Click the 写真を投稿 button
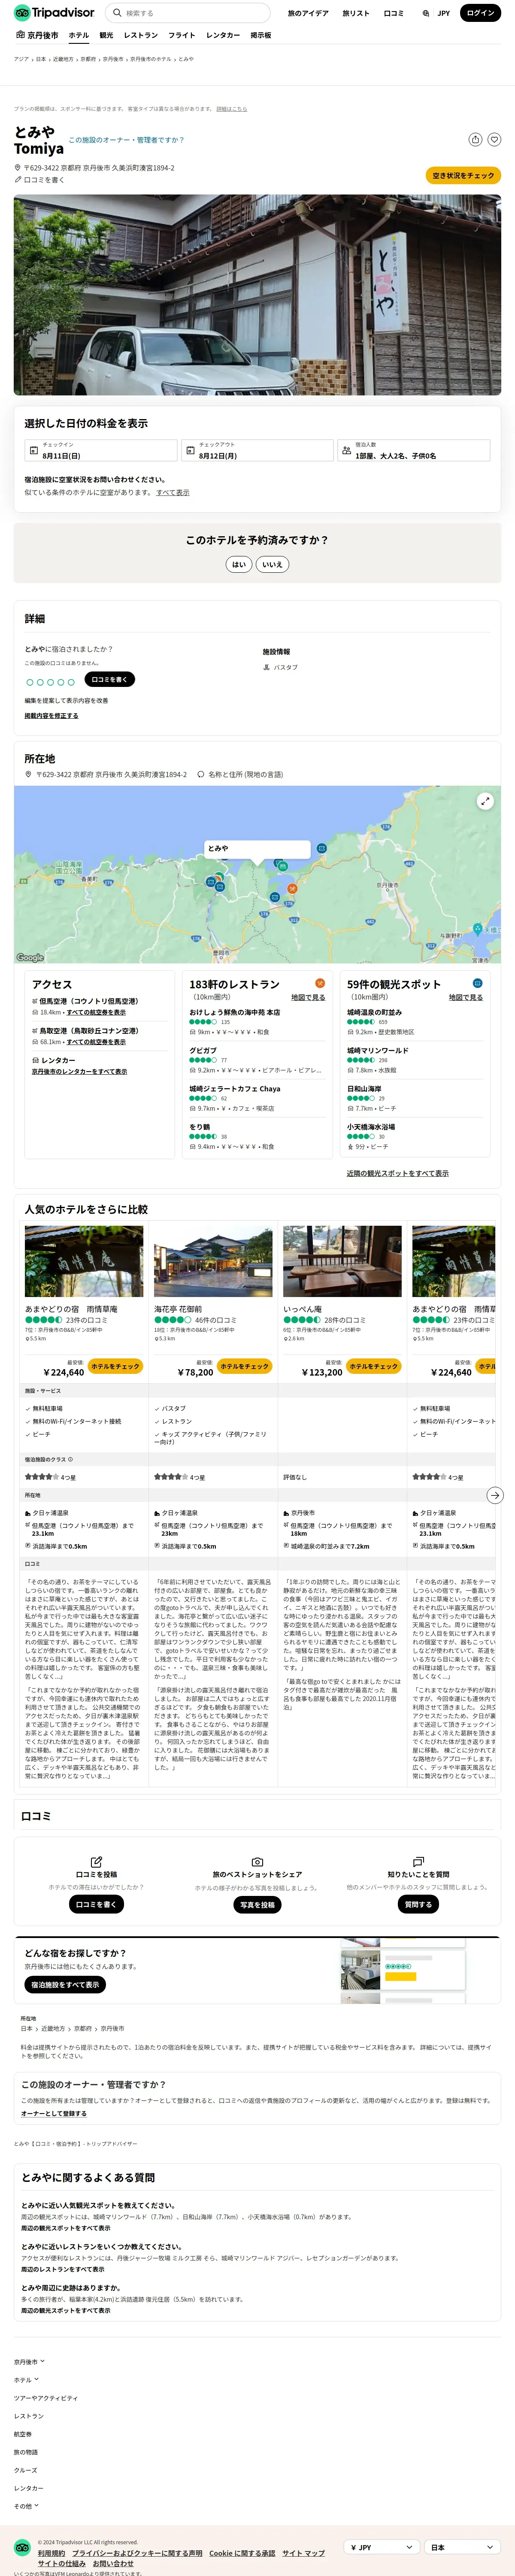515x2576 pixels. click(257, 1904)
